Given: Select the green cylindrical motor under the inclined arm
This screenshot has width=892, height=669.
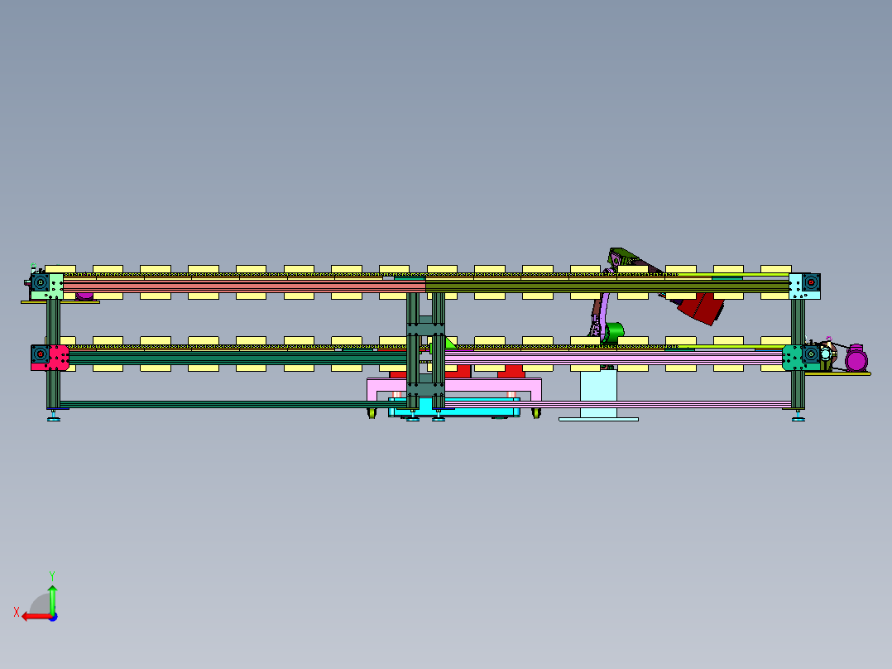Looking at the screenshot, I should tap(614, 331).
